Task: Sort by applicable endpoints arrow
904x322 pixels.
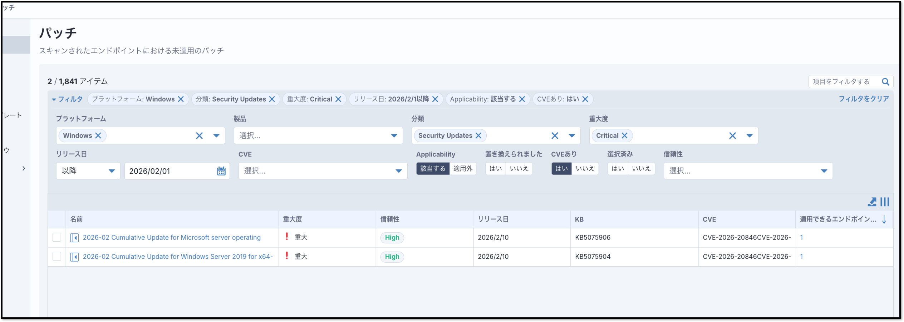Action: point(884,219)
